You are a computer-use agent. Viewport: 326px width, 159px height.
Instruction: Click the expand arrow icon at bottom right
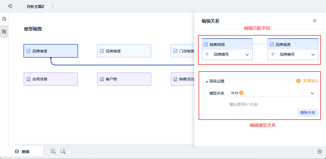click(320, 152)
